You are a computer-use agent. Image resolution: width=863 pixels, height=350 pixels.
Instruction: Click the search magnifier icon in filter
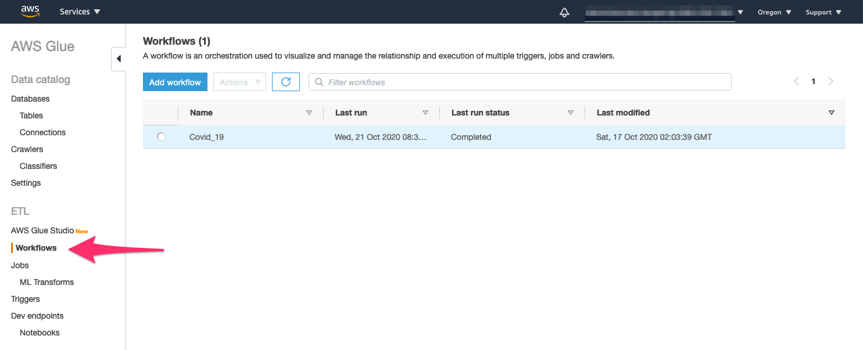coord(319,82)
